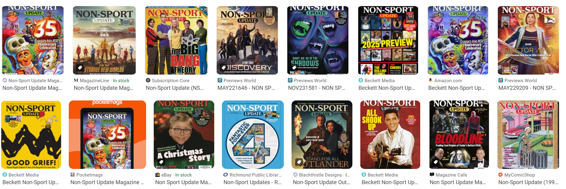Open the Non-Sport Update (199... MyComicShop link
This screenshot has height=189, width=566.
pos(528,182)
